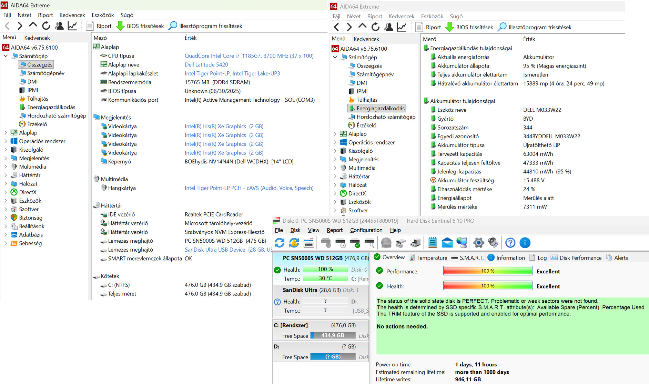Expand Megjelenítés node in right AIDA64 tree
This screenshot has width=649, height=384.
click(x=335, y=159)
